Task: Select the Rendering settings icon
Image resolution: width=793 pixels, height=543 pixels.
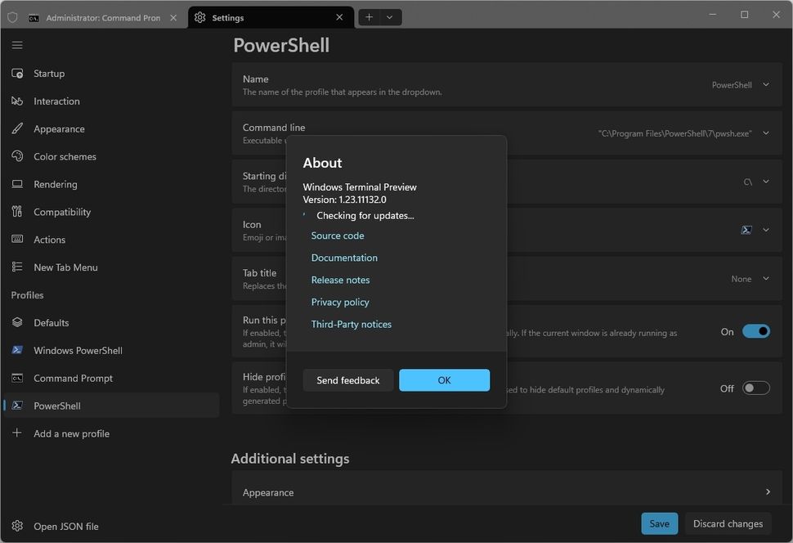Action: (17, 184)
